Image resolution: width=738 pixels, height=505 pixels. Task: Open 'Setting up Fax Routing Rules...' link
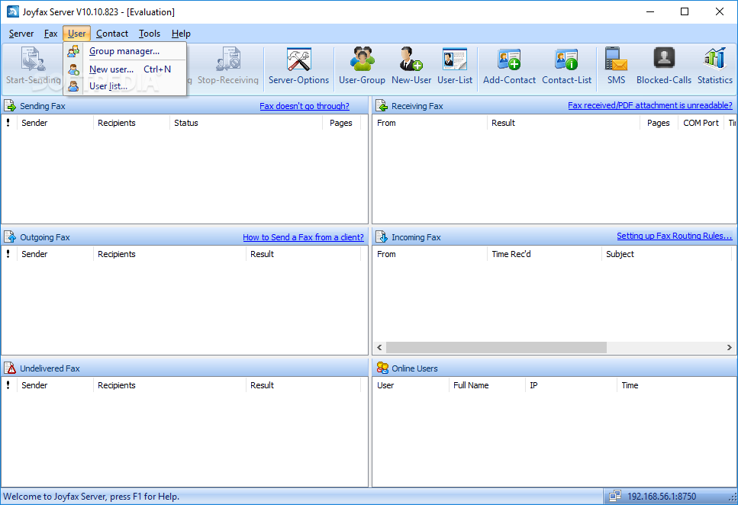[675, 236]
